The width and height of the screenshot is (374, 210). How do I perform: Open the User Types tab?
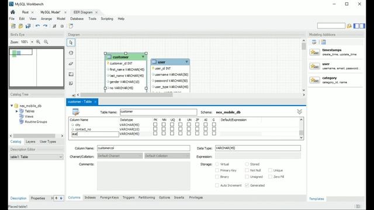pos(48,142)
